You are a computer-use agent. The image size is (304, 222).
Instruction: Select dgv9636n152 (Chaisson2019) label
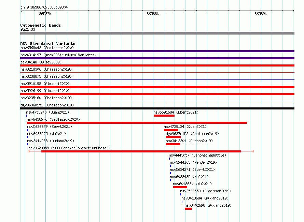[47, 105]
